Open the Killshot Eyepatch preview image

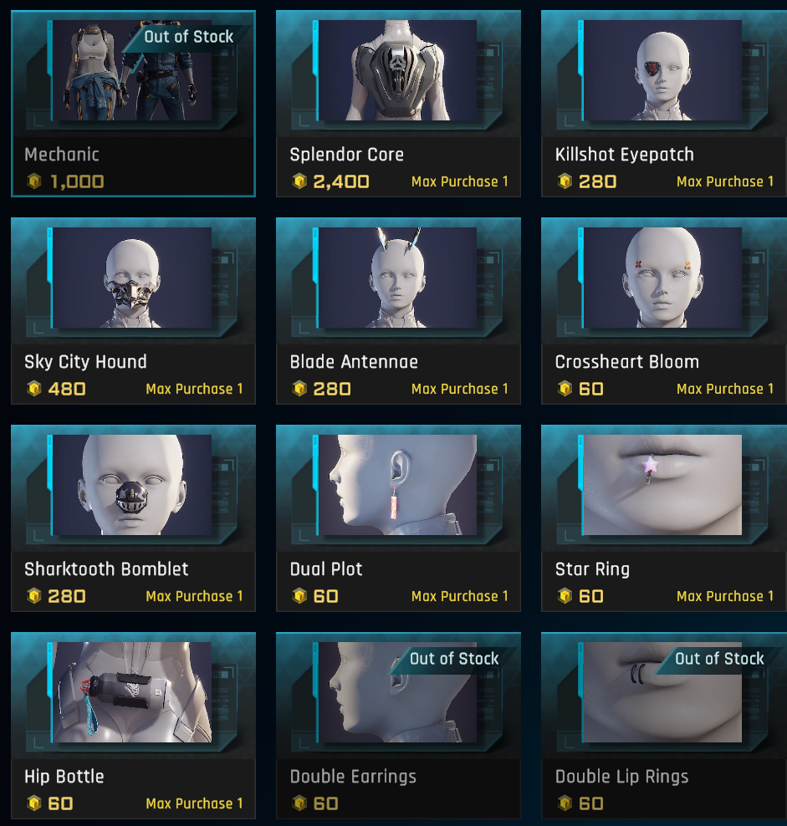click(x=662, y=70)
